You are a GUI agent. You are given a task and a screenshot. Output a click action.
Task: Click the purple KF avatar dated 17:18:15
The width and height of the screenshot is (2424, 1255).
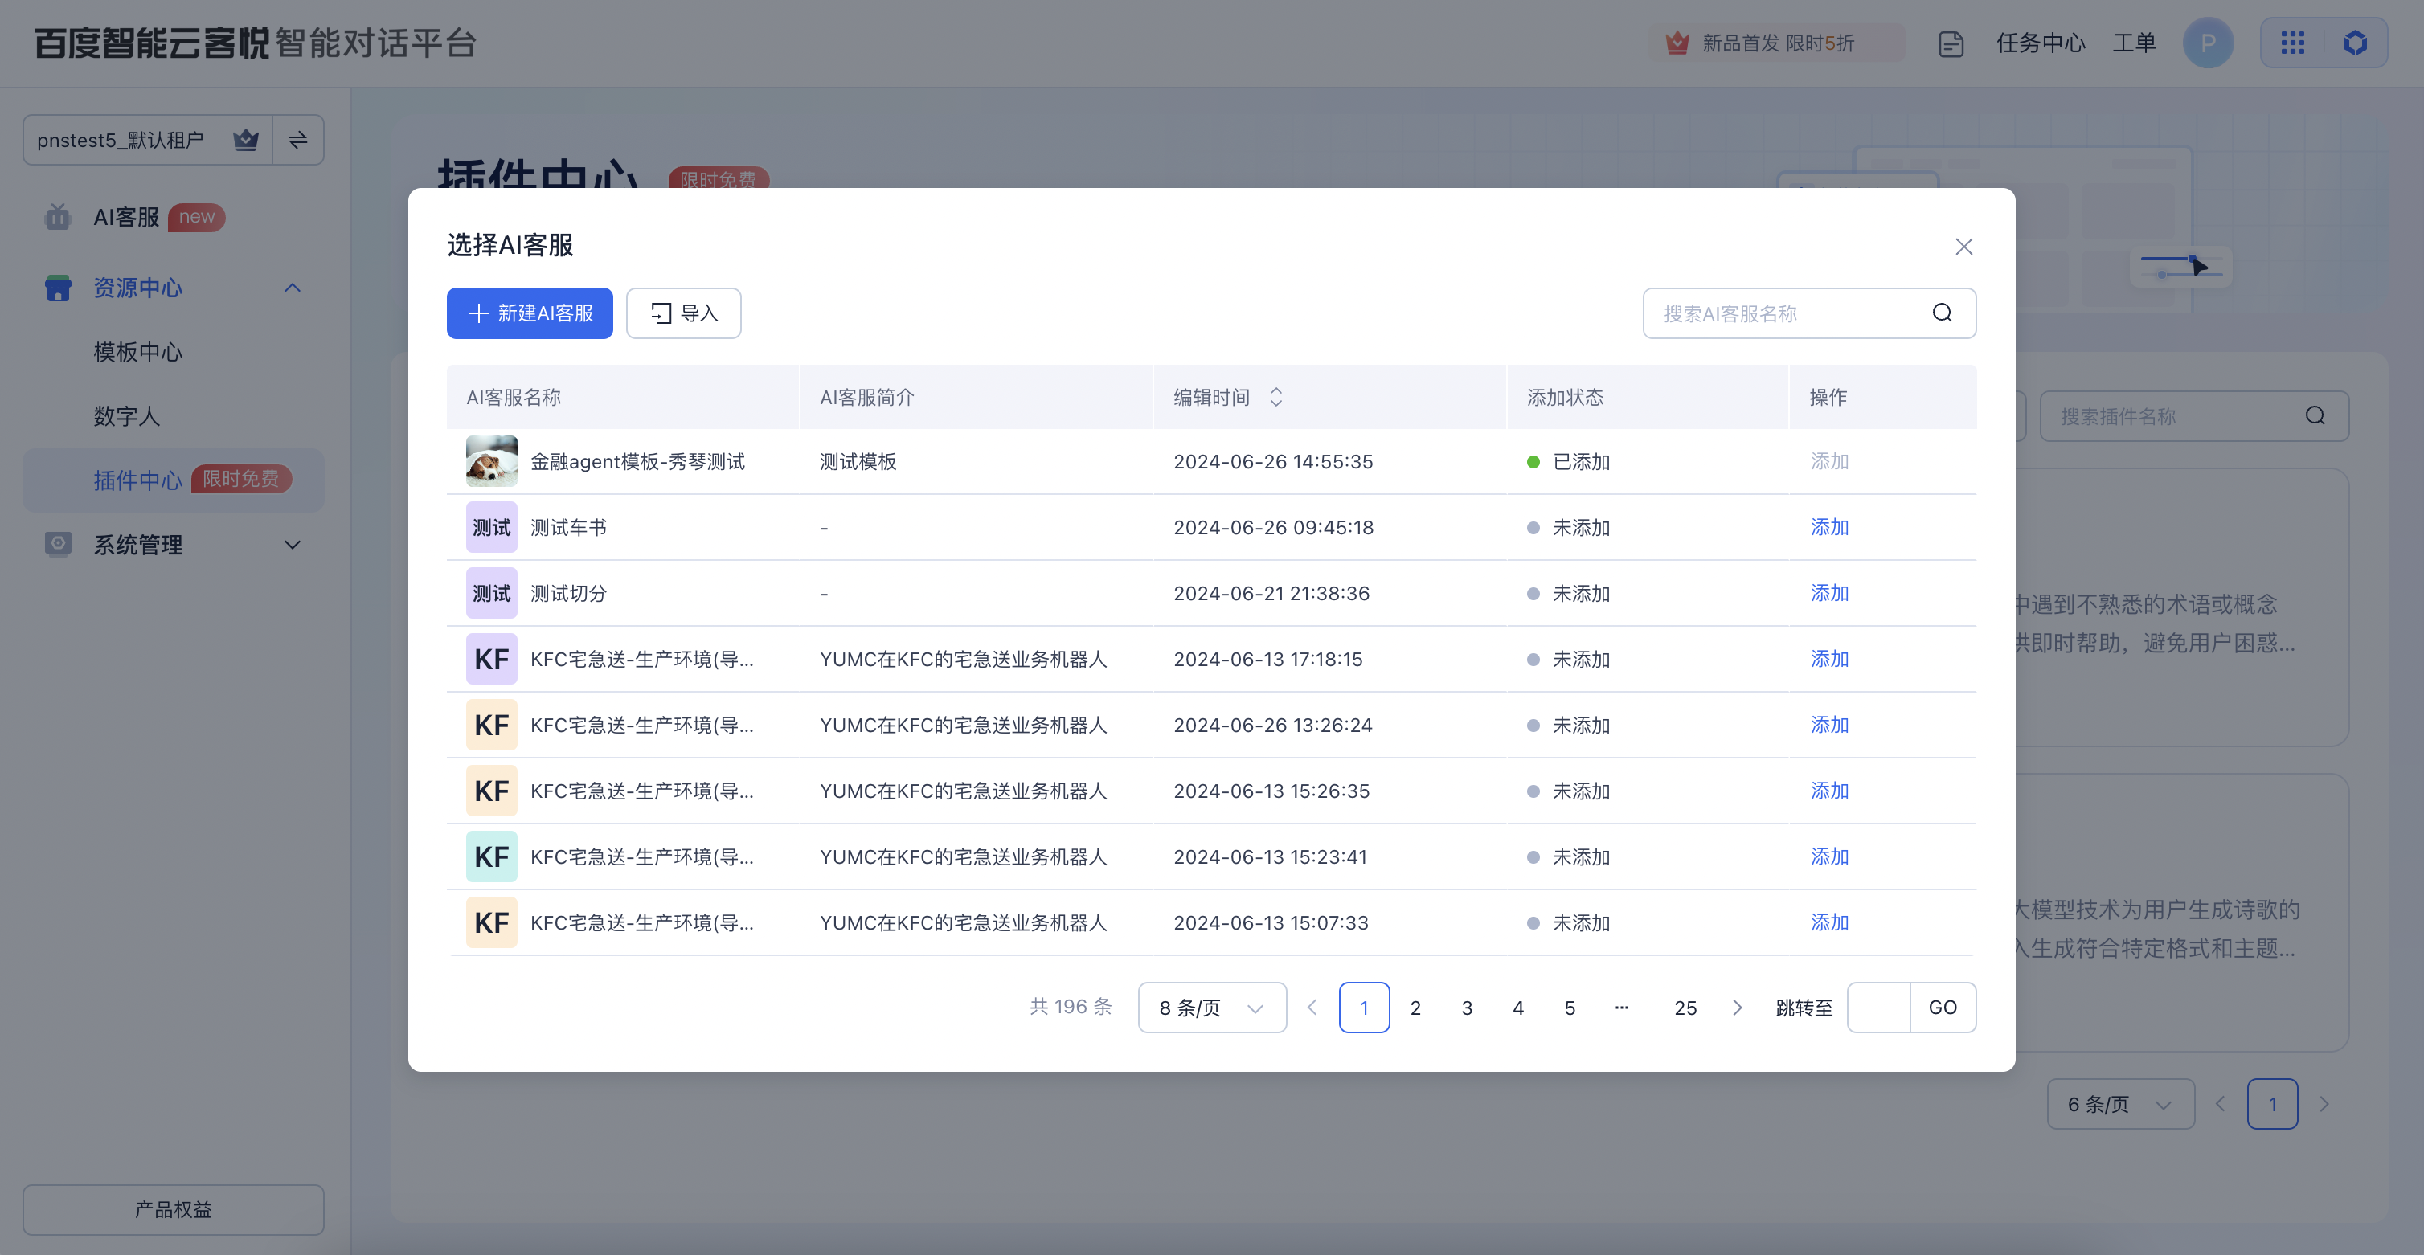(x=491, y=659)
